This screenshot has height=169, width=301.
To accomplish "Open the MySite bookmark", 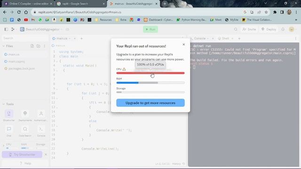I will 232,20.
